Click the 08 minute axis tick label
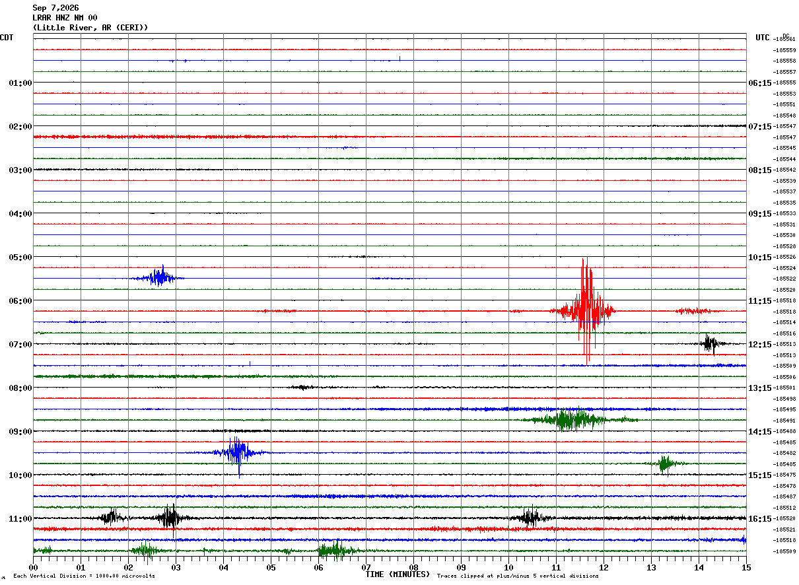The image size is (799, 585). coord(413,567)
